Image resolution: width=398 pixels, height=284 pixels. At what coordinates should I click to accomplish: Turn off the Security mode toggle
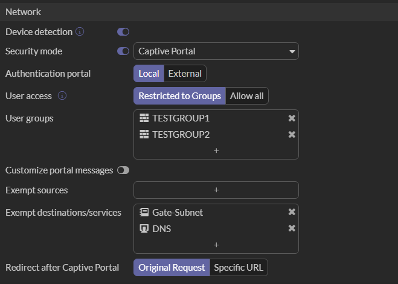[x=123, y=51]
